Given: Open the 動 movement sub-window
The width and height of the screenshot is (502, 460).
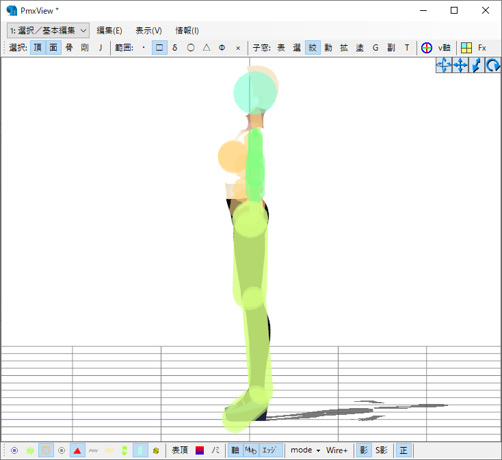Looking at the screenshot, I should [x=328, y=48].
